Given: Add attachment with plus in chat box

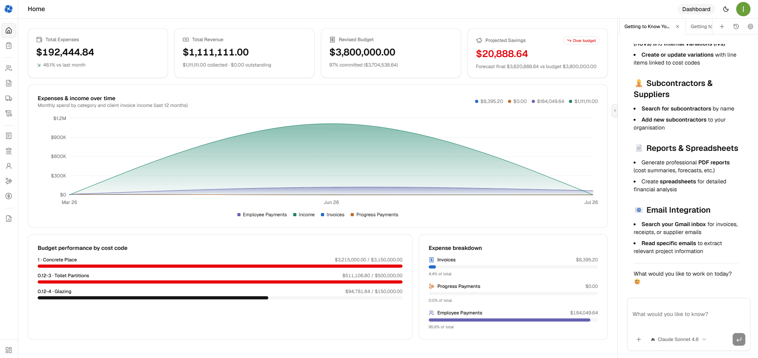Looking at the screenshot, I should click(639, 339).
